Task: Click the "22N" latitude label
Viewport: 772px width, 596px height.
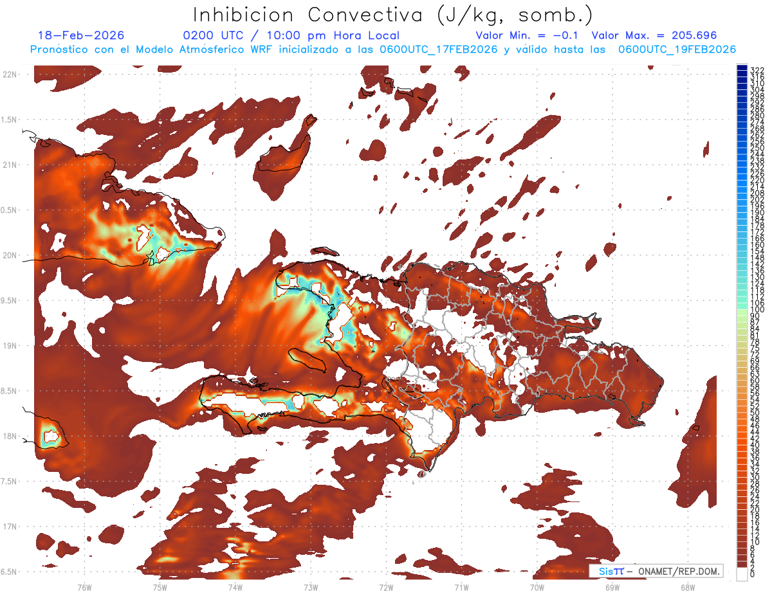Action: (x=10, y=75)
